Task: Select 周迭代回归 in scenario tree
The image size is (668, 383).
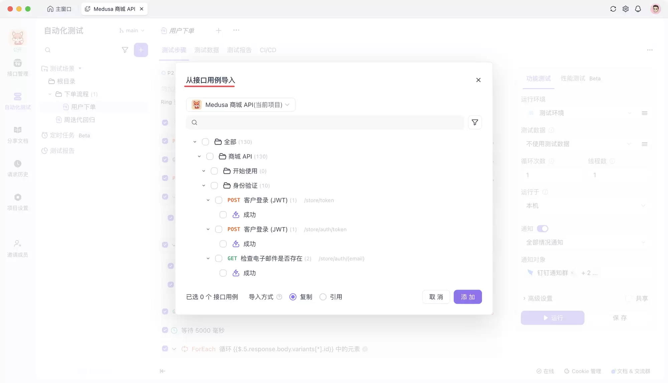Action: pyautogui.click(x=79, y=120)
